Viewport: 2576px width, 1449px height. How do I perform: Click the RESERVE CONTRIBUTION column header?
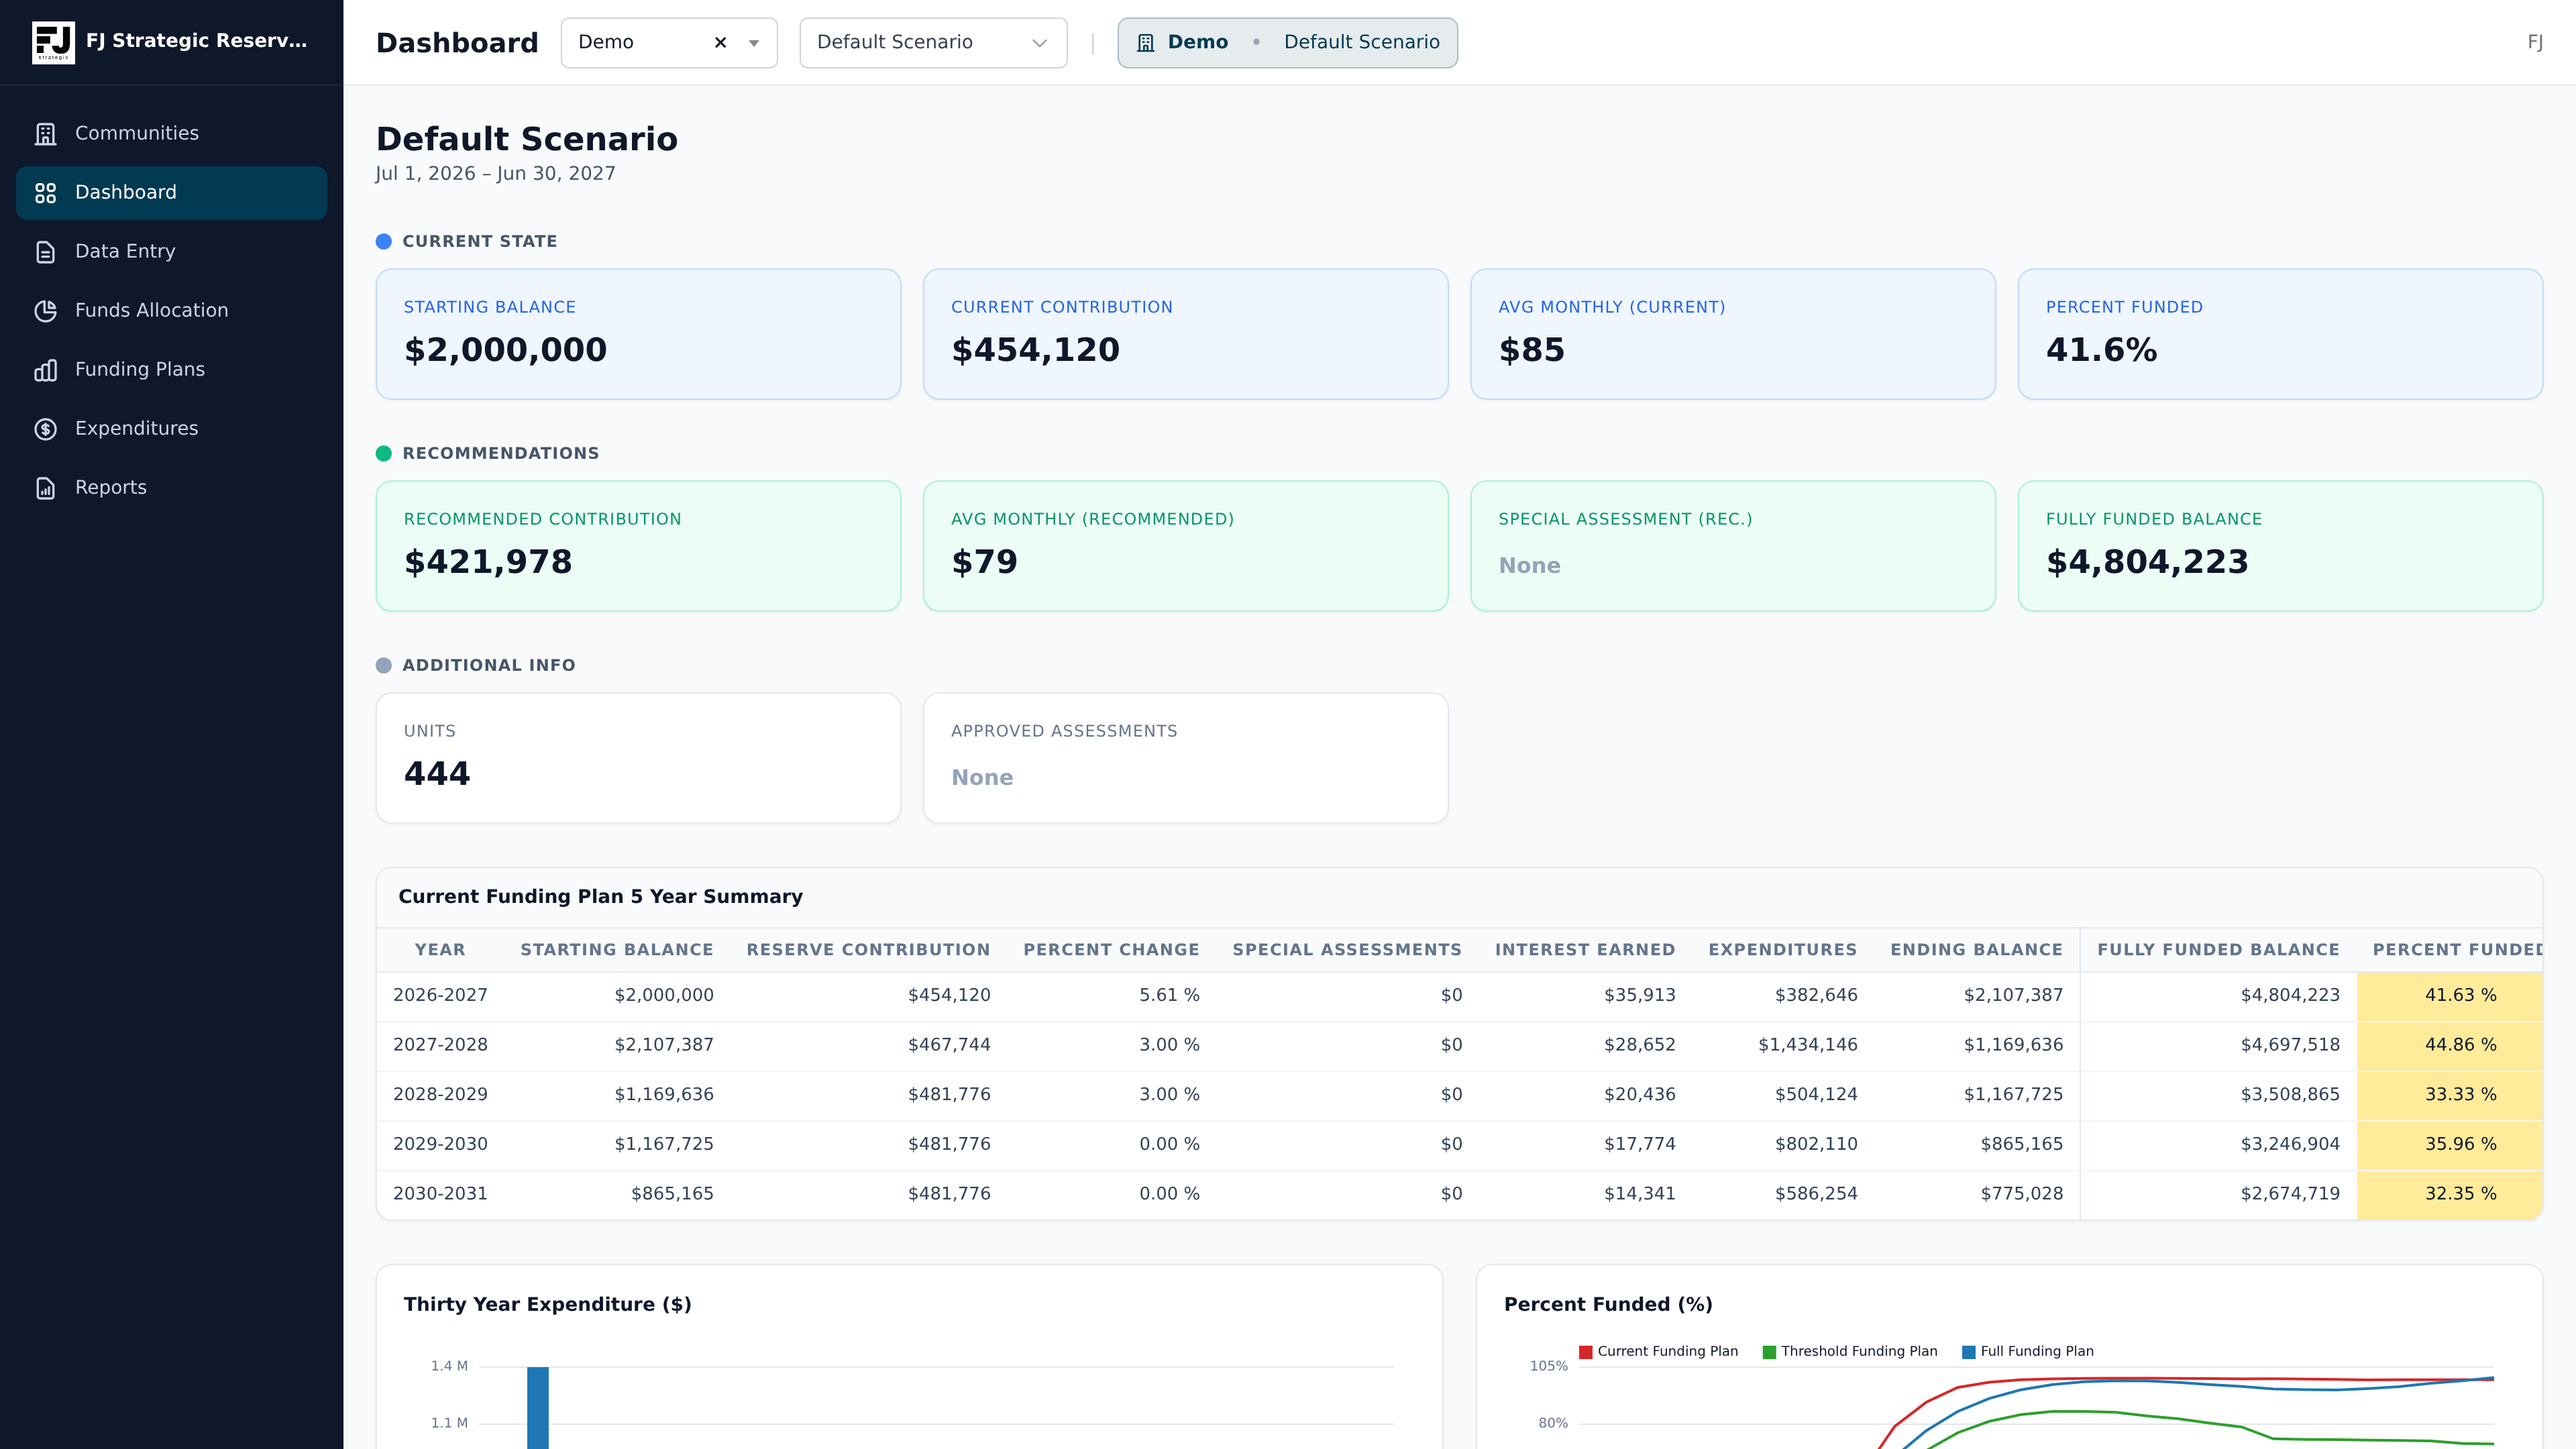868,950
